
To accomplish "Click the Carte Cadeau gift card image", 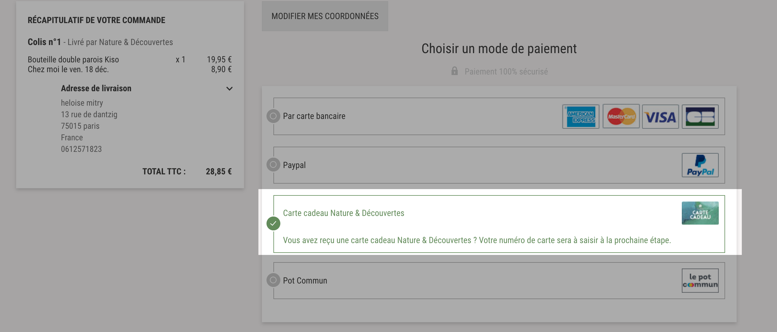I will coord(700,213).
